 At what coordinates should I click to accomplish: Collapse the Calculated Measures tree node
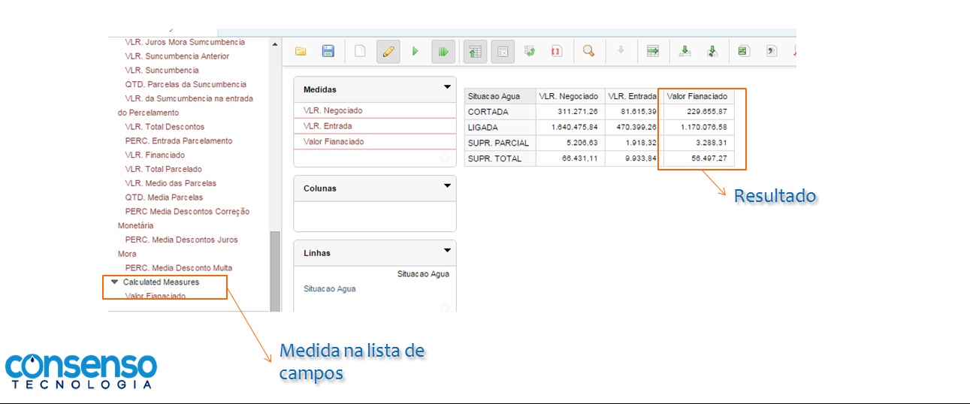(x=114, y=282)
